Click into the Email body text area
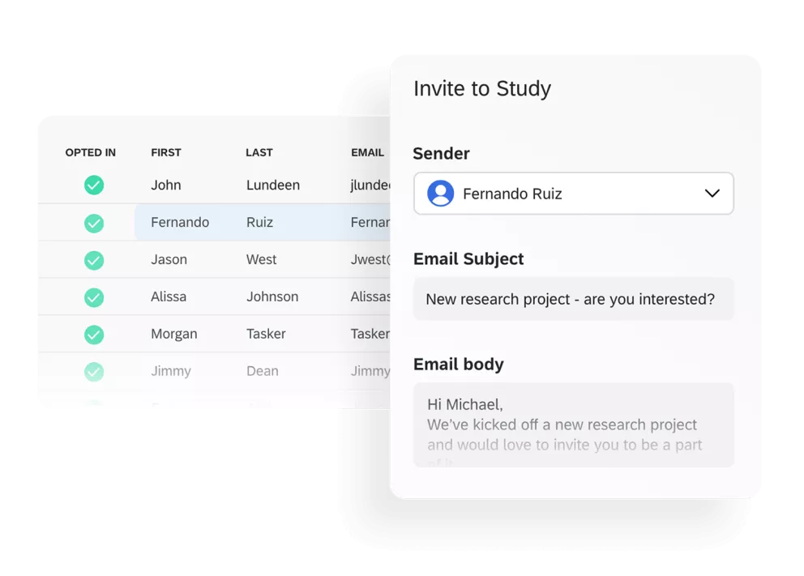804x576 pixels. (x=573, y=425)
